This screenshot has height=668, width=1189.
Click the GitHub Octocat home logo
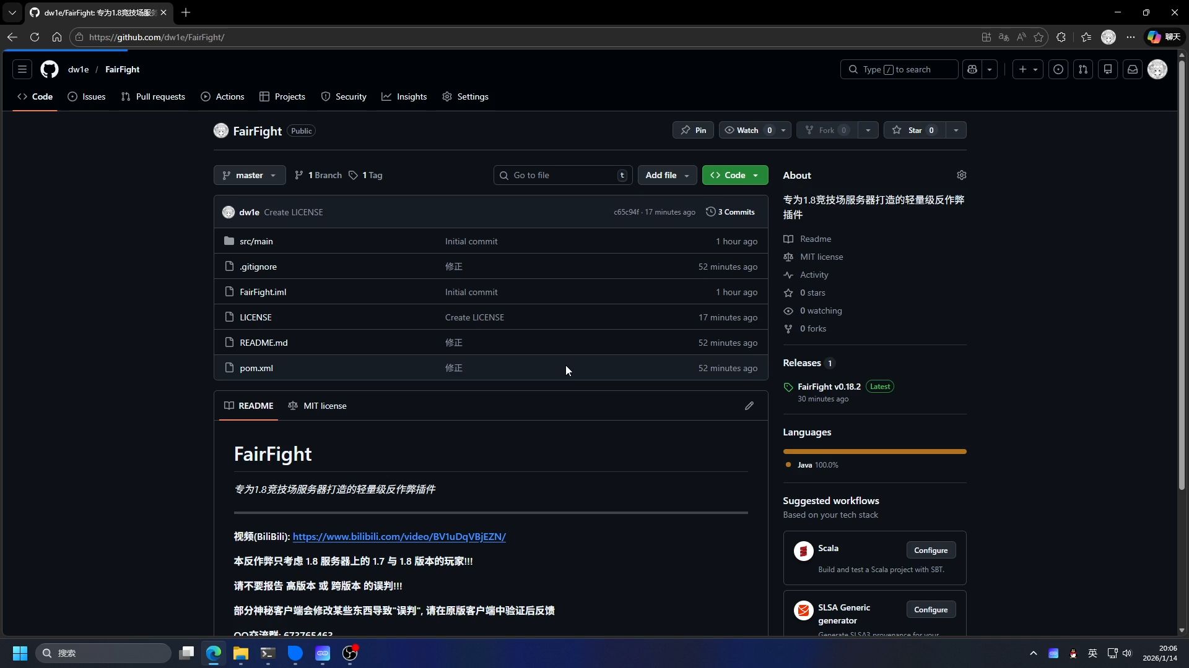(50, 69)
